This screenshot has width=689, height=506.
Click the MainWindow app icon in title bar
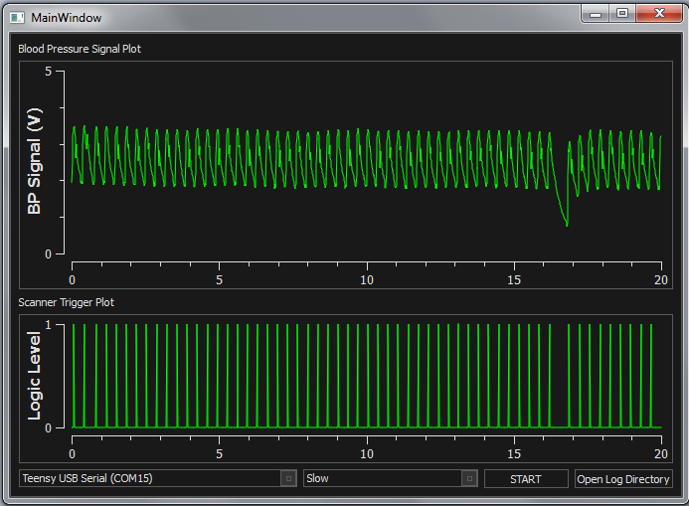click(x=17, y=18)
